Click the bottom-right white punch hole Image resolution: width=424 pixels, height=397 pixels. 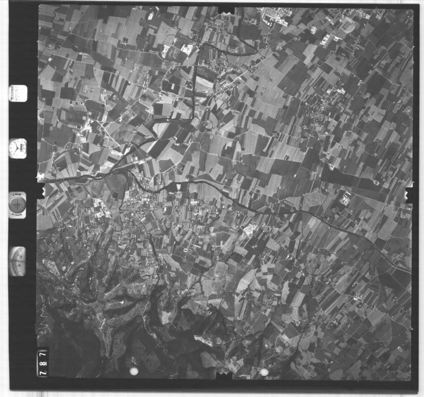(x=264, y=372)
